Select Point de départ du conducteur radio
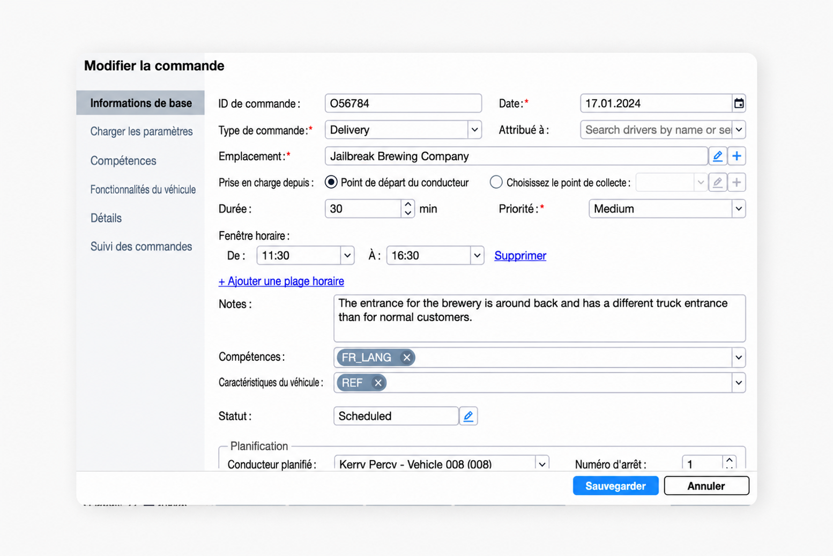 331,182
